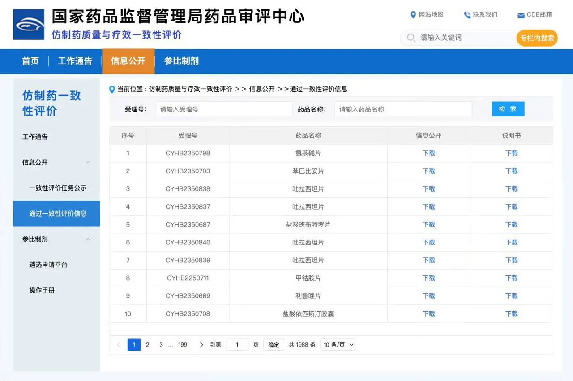Open the 参比制剂 nav tab
Viewport: 573px width, 381px height.
(x=181, y=61)
